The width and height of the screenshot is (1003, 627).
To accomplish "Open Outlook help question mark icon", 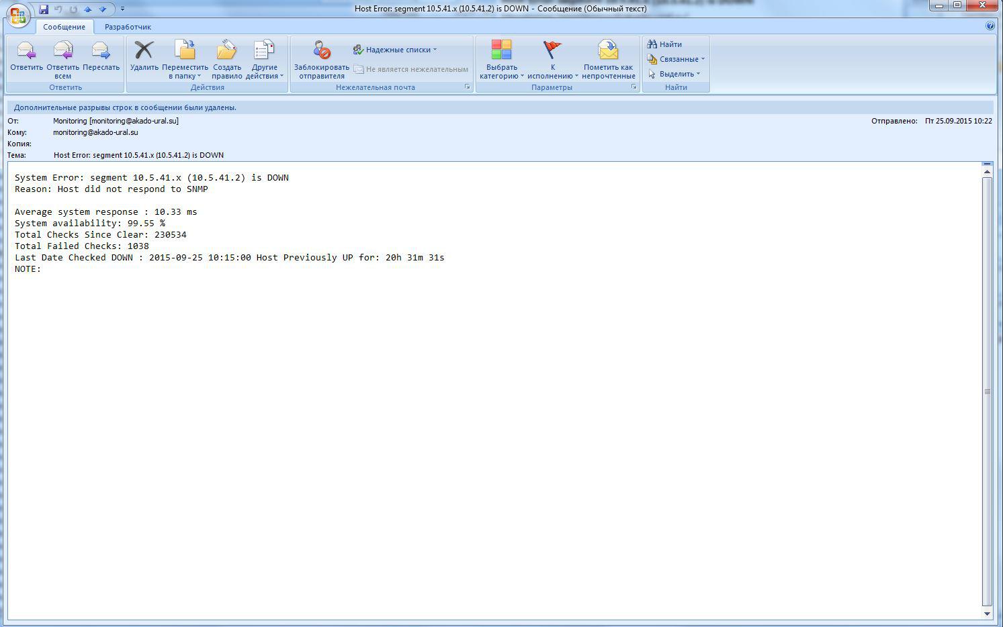I will (990, 26).
